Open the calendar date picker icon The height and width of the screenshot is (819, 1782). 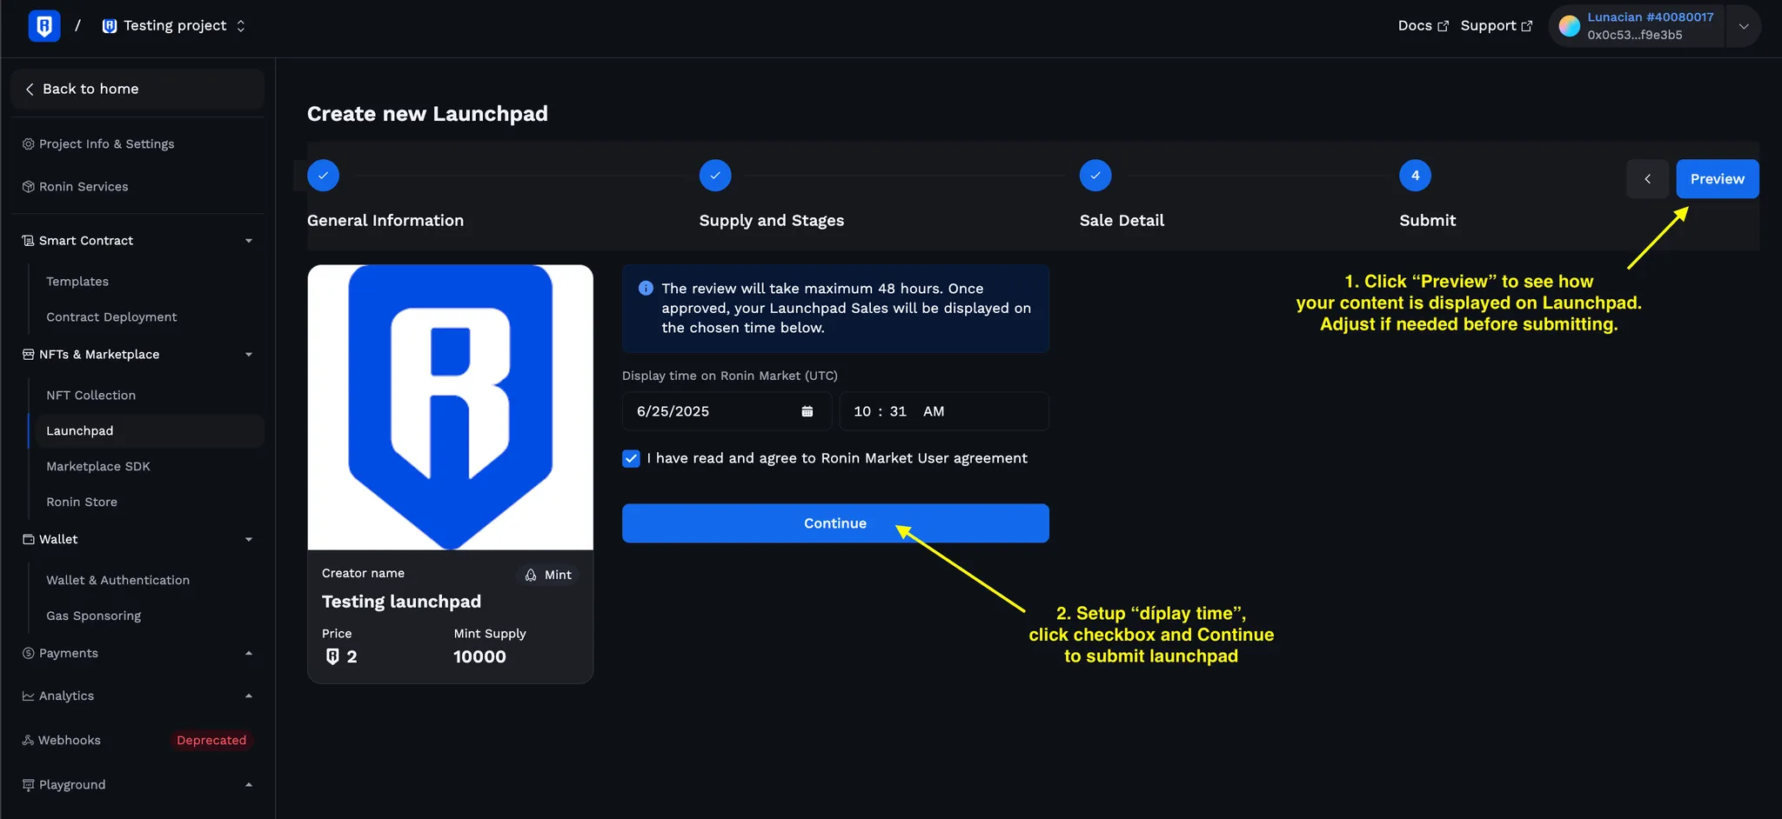(x=807, y=412)
